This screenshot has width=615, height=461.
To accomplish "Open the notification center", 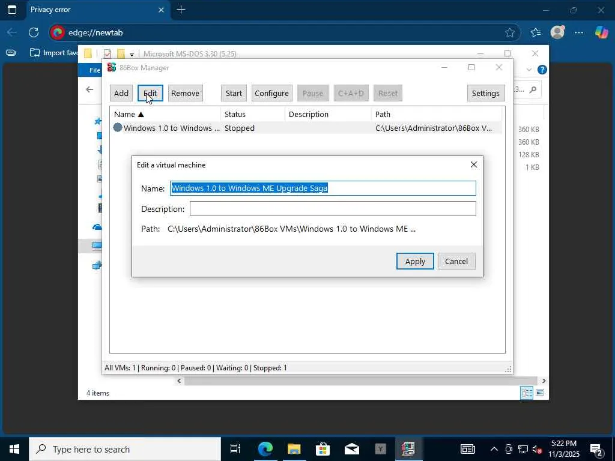I will click(x=596, y=449).
